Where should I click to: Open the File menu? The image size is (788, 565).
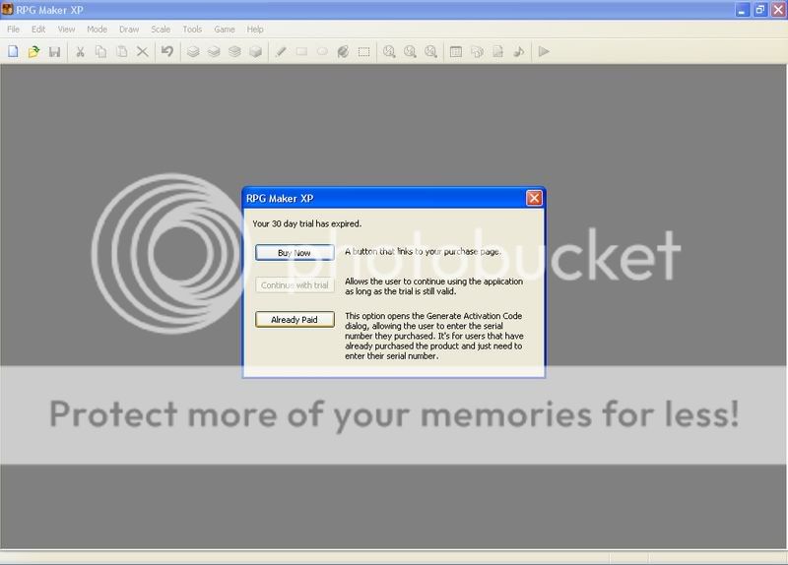(x=13, y=30)
